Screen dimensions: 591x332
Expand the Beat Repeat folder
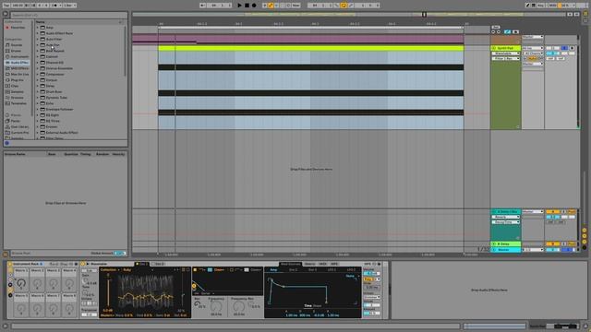tap(38, 51)
